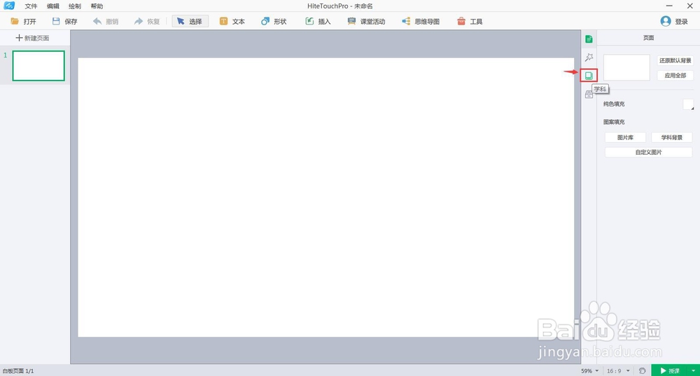Viewport: 700px width, 376px height.
Task: Open 课堂活动 classroom activities
Action: 366,22
